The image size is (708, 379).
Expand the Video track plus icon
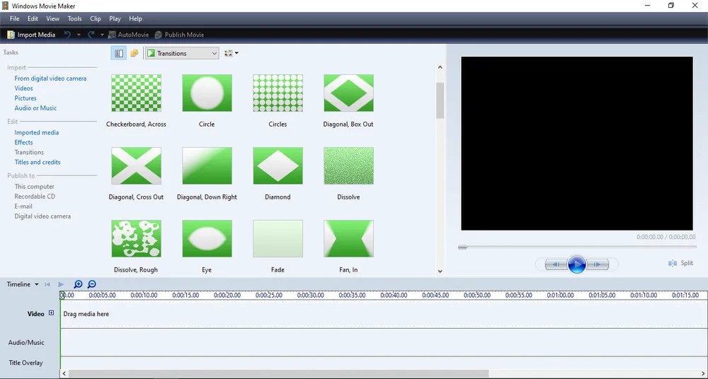coord(51,313)
